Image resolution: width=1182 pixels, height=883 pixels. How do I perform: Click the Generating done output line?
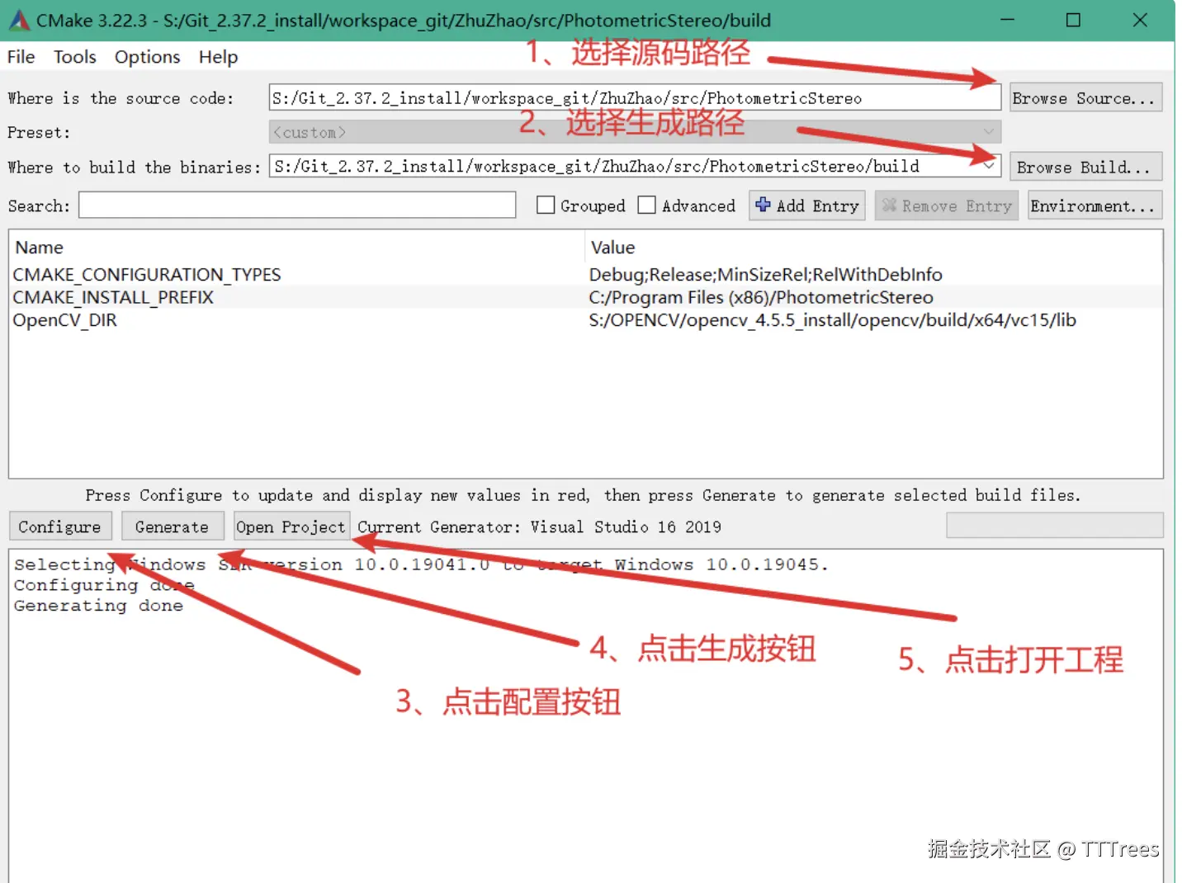(x=98, y=606)
